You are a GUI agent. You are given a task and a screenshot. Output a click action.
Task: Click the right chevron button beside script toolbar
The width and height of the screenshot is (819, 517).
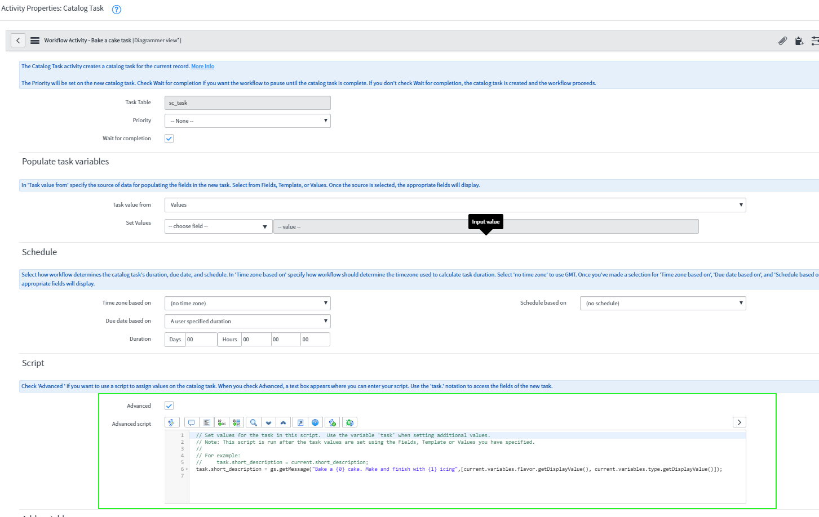[x=739, y=422]
